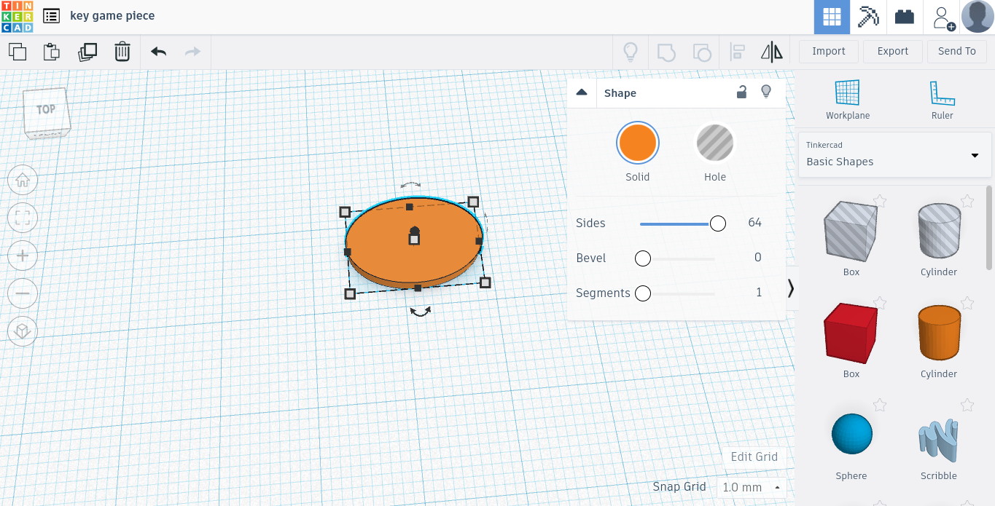Screen dimensions: 995x506
Task: Zoom out with the minus icon
Action: pyautogui.click(x=23, y=293)
